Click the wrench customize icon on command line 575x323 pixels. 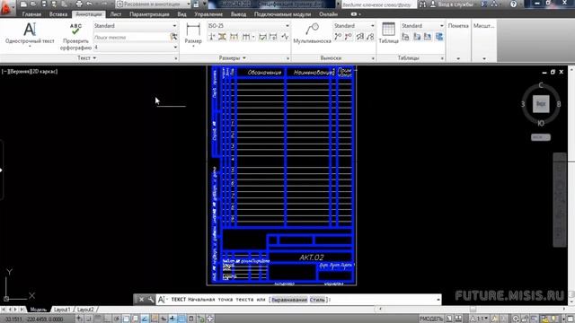151,300
